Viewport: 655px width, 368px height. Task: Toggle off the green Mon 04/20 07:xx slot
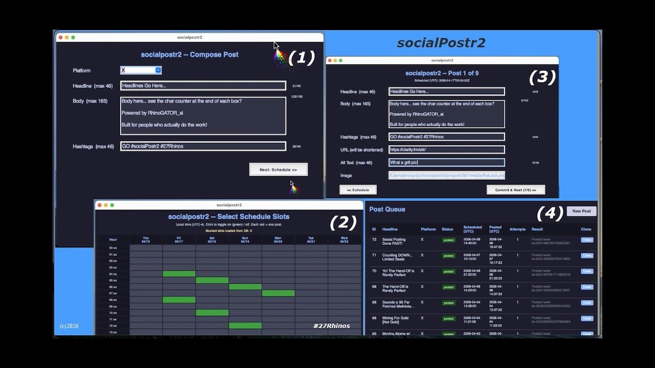point(278,293)
